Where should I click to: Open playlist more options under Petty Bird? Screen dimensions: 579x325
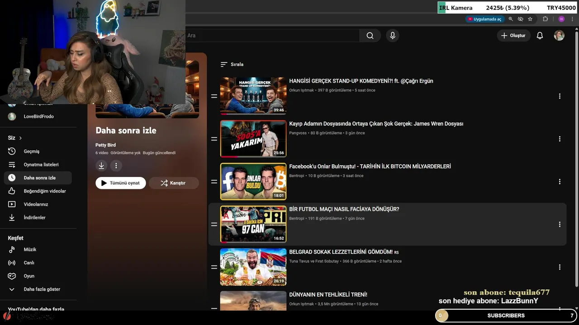coord(116,166)
